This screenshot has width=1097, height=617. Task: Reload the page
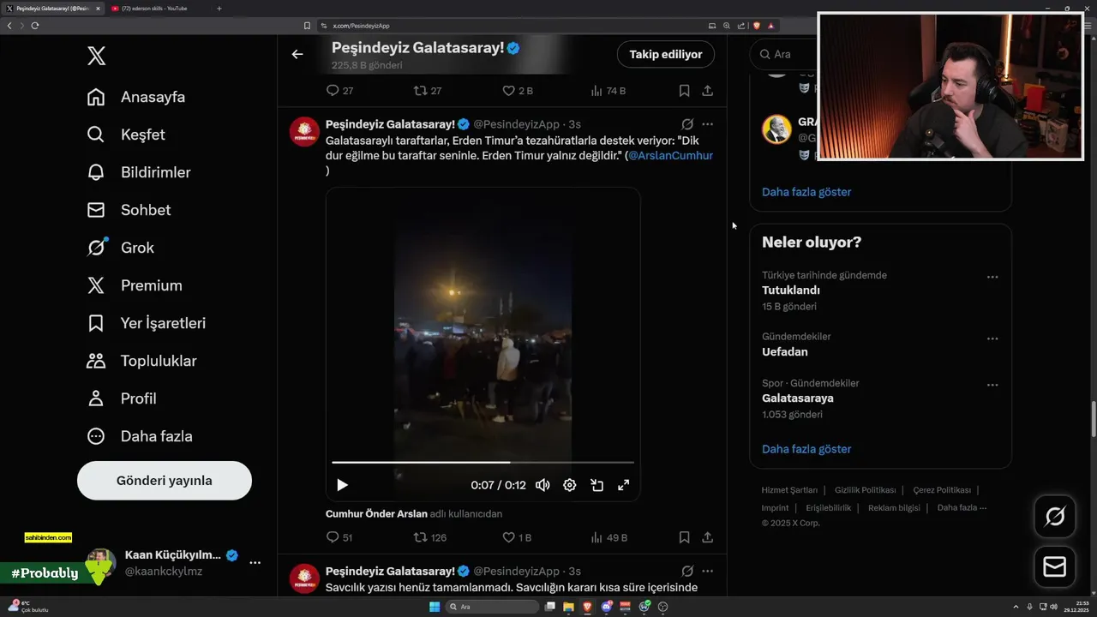[35, 26]
